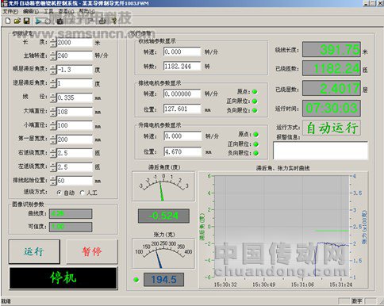Click the 原点 indicator light in 排线电机参数显示
Viewport: 384px width, 306px height.
point(255,92)
